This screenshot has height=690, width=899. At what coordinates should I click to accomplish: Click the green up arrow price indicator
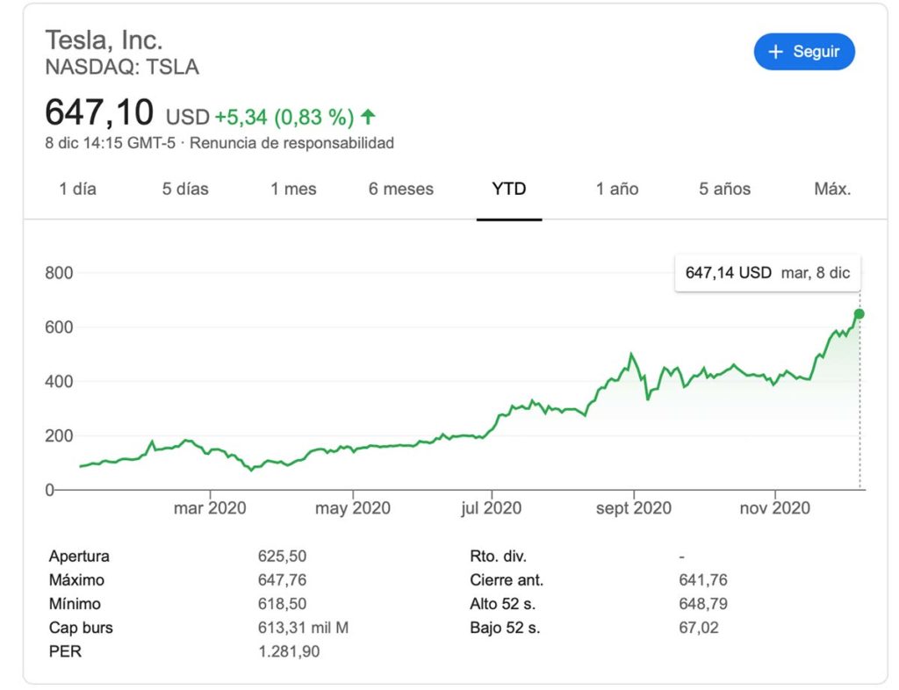click(x=368, y=116)
